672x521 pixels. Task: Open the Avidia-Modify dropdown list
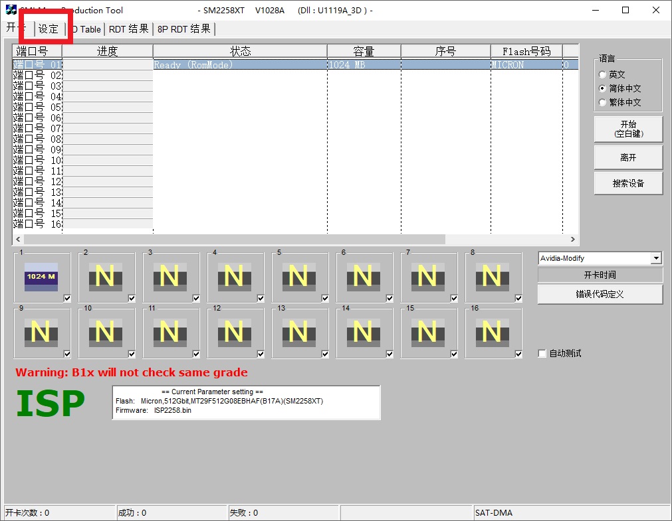[x=657, y=258]
